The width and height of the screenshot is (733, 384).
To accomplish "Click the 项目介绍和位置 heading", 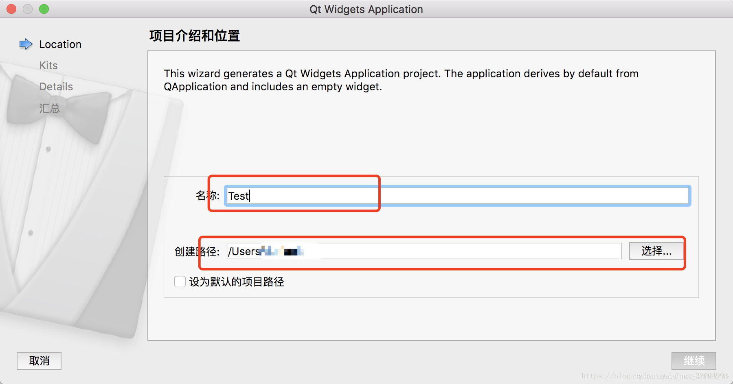I will (x=195, y=36).
